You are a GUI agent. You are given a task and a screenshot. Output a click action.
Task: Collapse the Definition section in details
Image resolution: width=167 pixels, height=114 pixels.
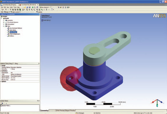tap(1, 71)
